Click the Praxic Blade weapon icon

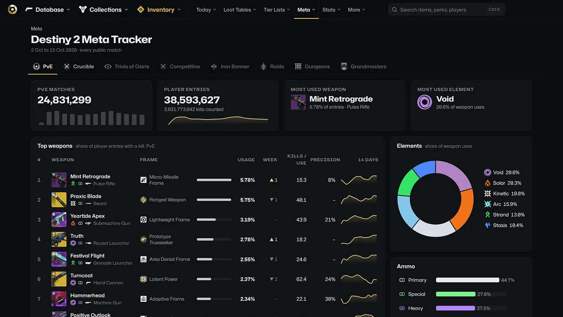(x=59, y=200)
